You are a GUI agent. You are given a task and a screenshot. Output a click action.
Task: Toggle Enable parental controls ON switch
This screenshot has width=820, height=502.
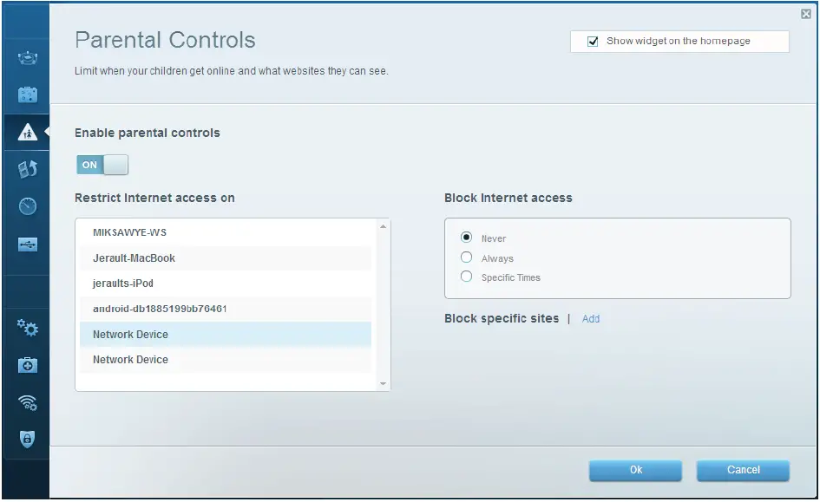pyautogui.click(x=102, y=165)
